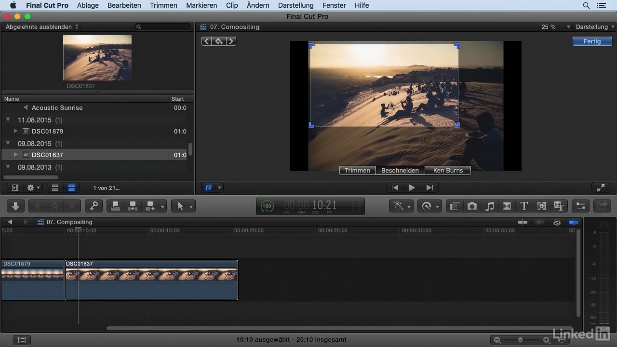This screenshot has height=347, width=617.
Task: Open the retime speed menu
Action: click(429, 206)
